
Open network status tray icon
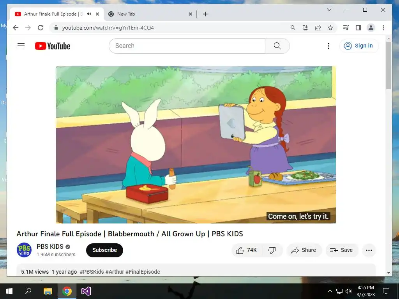pyautogui.click(x=339, y=291)
